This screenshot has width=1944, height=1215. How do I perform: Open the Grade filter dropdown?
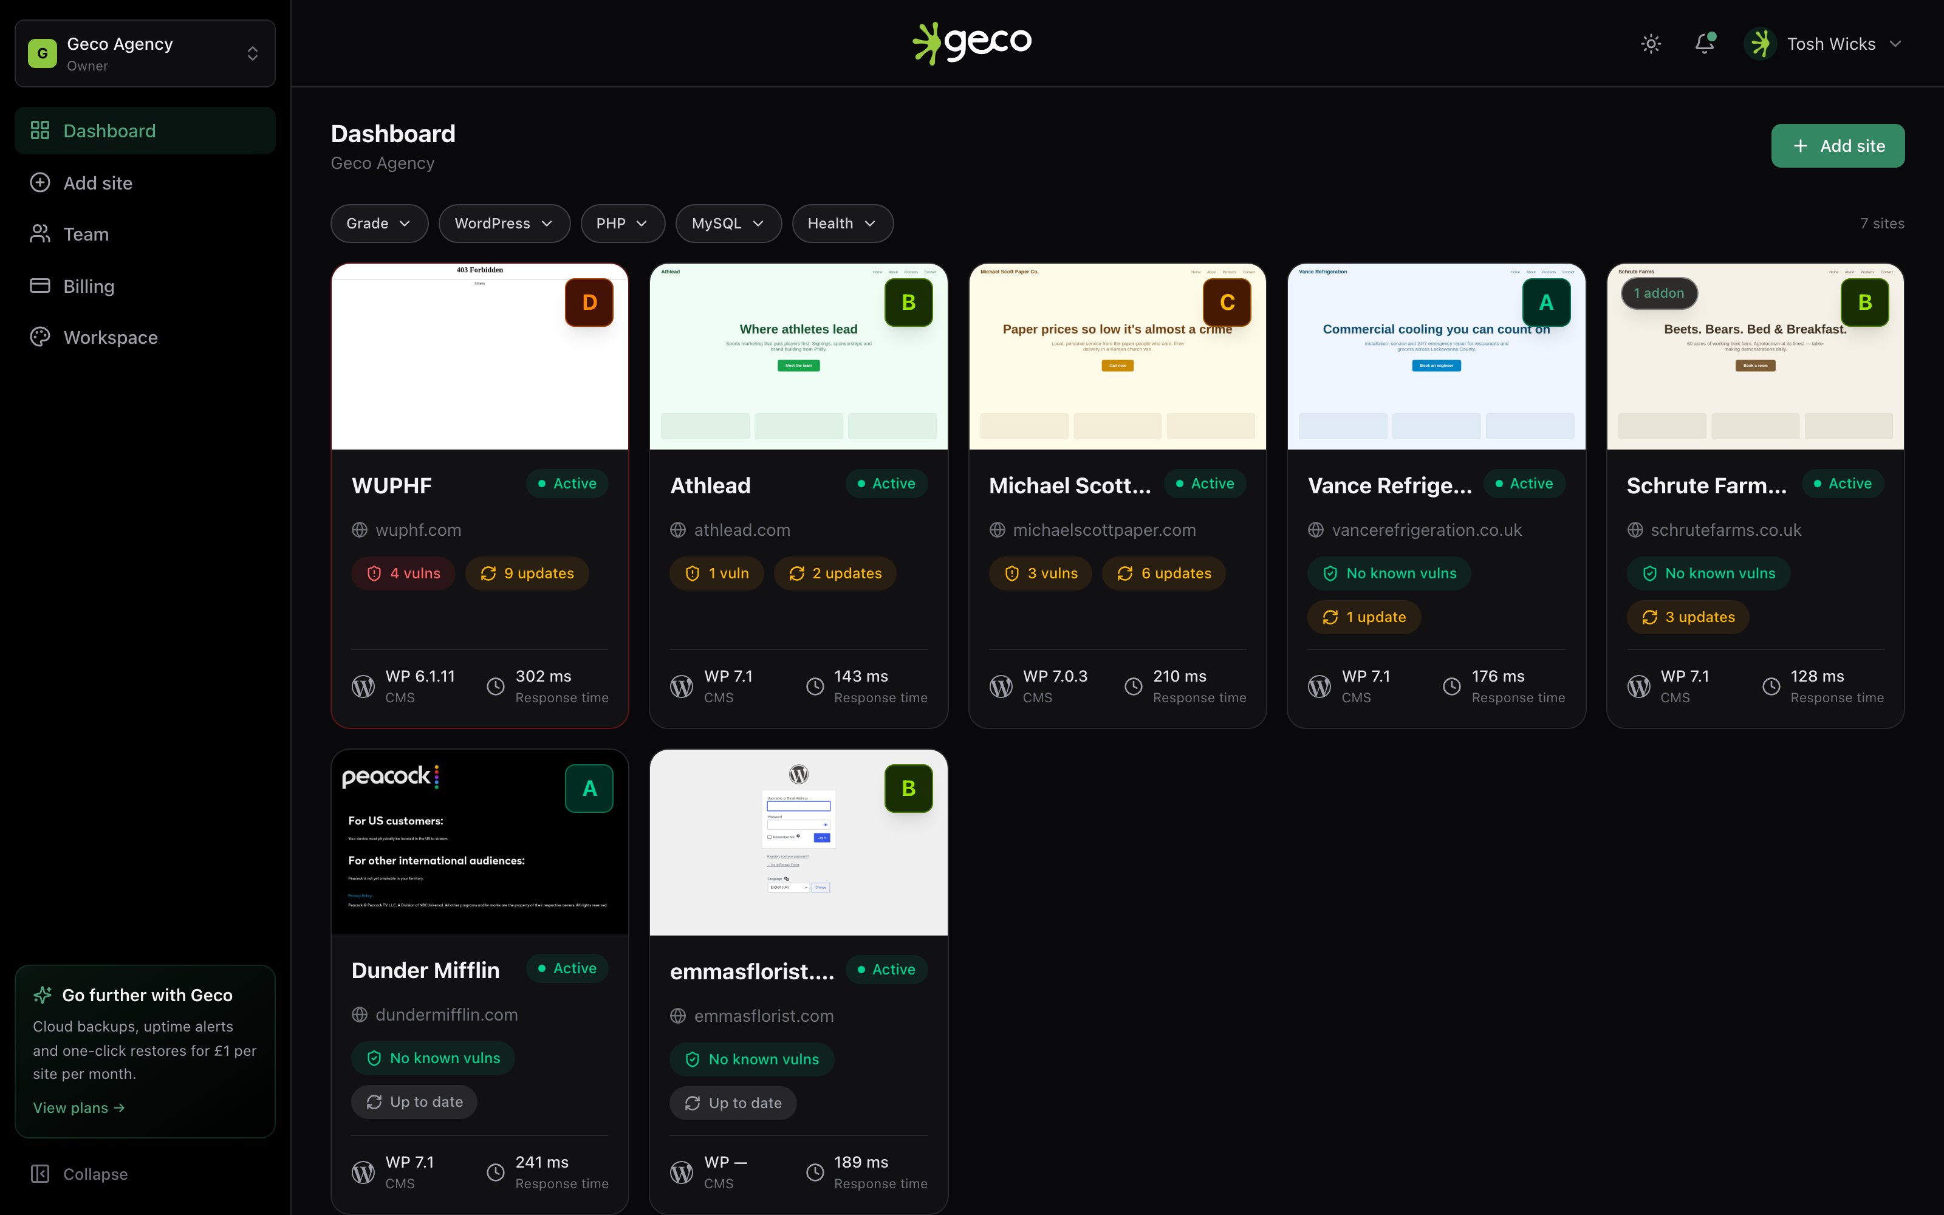(379, 224)
